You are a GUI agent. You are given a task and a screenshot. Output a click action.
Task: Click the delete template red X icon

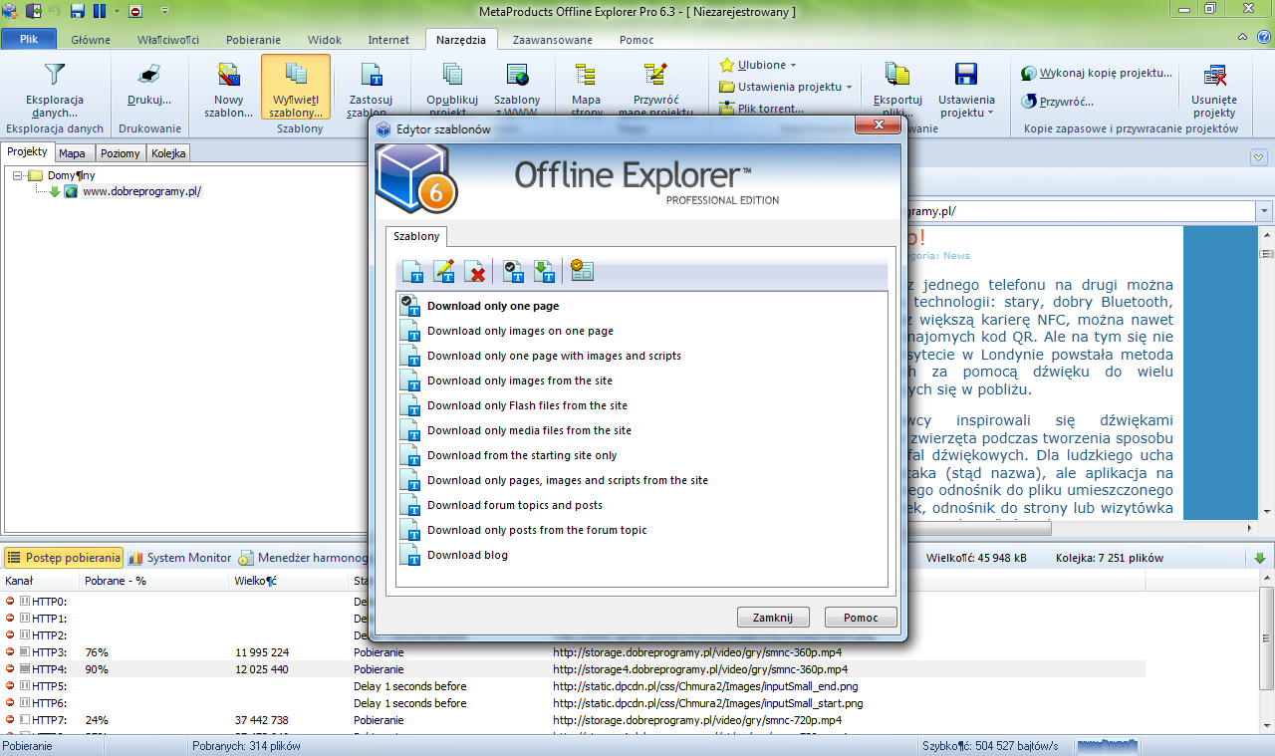tap(477, 271)
